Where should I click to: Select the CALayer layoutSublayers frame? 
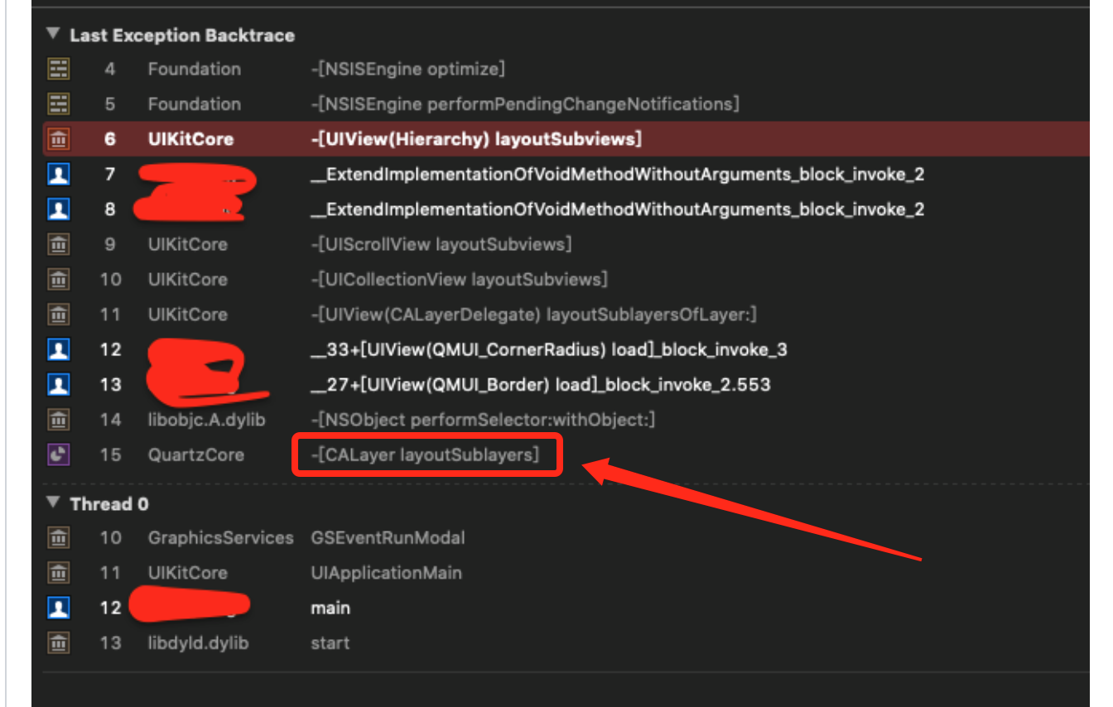click(x=425, y=454)
